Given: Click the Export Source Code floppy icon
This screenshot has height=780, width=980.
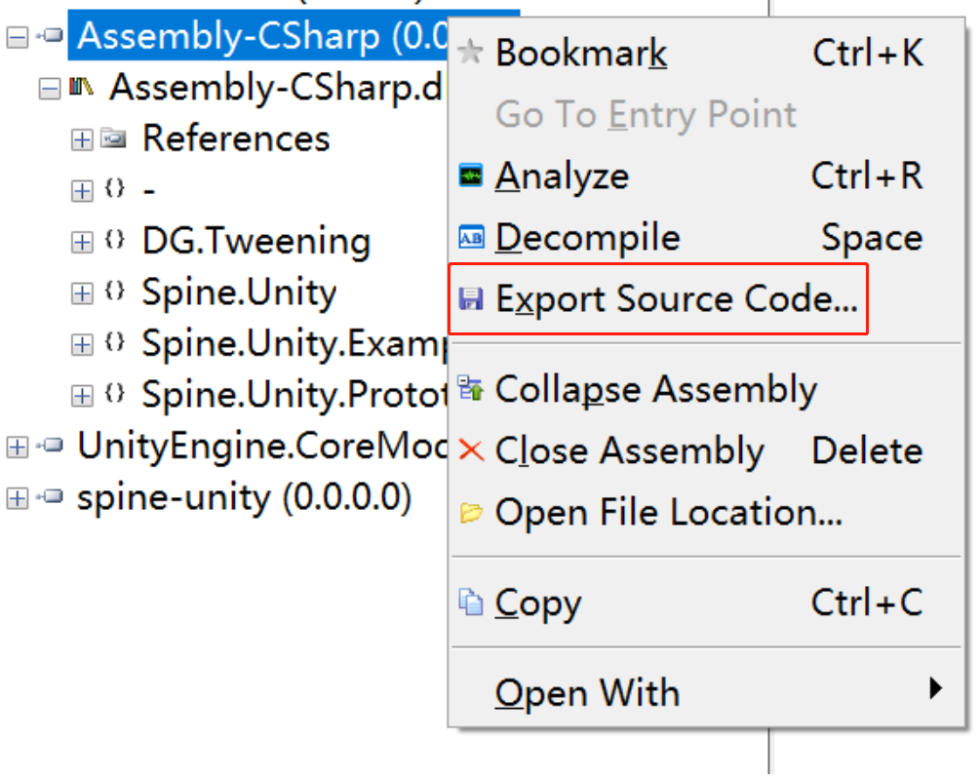Looking at the screenshot, I should (x=471, y=298).
